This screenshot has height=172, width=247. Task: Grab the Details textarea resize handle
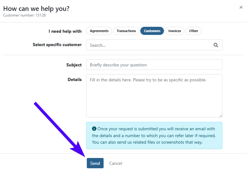click(x=221, y=115)
